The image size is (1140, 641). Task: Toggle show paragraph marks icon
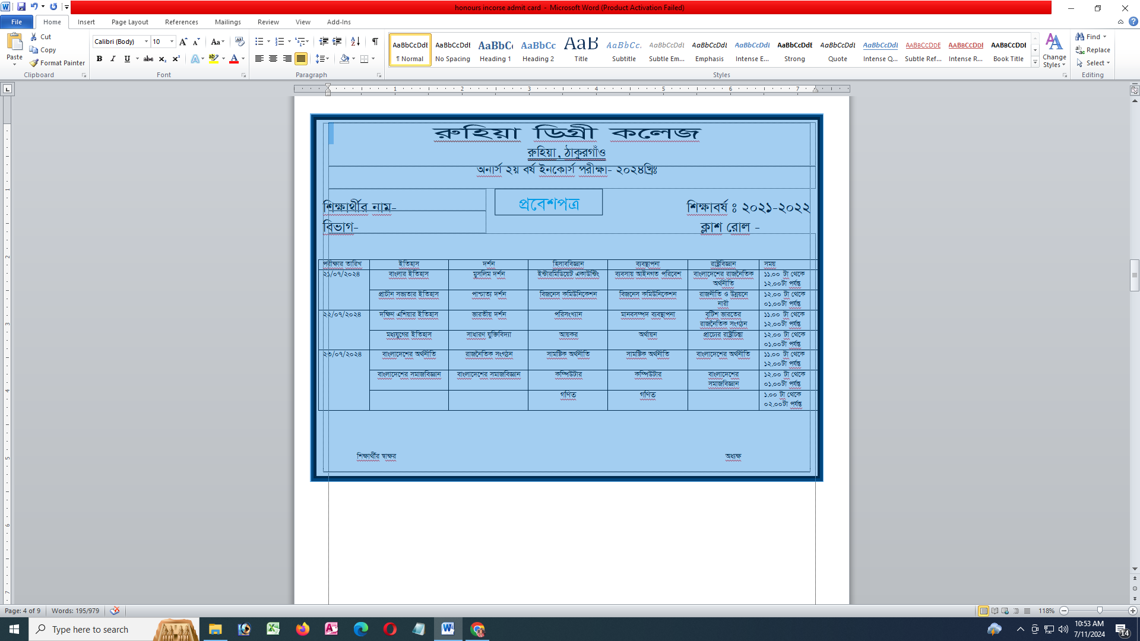pyautogui.click(x=375, y=42)
